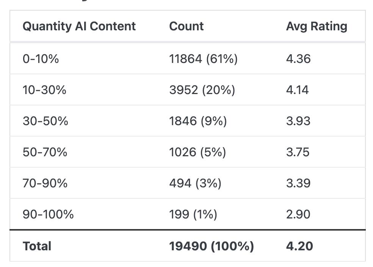Click the 3952 (20%) count cell
The width and height of the screenshot is (373, 267).
tap(202, 90)
